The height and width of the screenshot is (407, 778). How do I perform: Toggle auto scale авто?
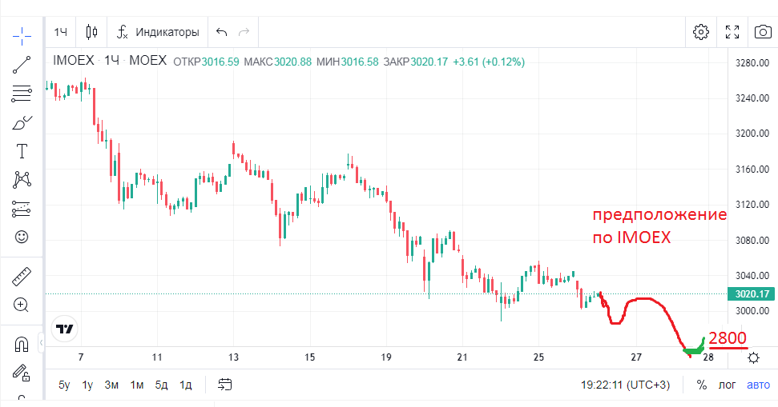click(x=758, y=385)
